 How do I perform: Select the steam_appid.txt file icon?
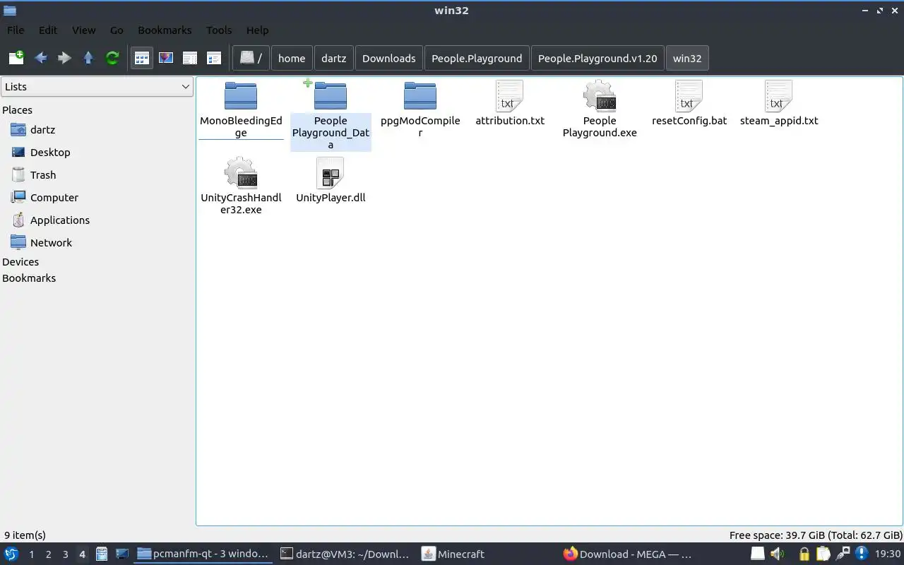(x=779, y=96)
